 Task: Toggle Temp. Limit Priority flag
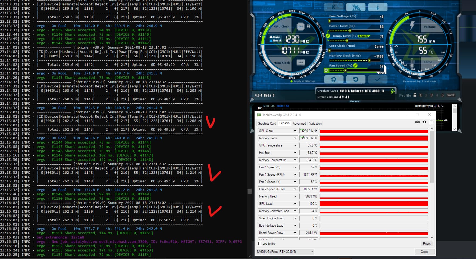point(364,36)
